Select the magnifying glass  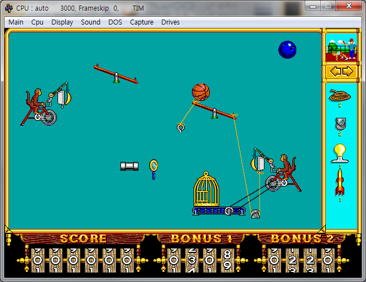tap(153, 169)
